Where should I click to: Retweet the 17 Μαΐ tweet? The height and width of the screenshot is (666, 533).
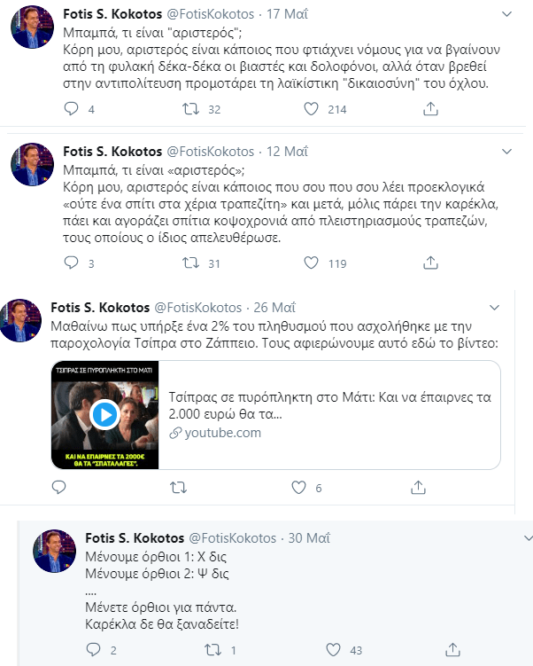(189, 109)
